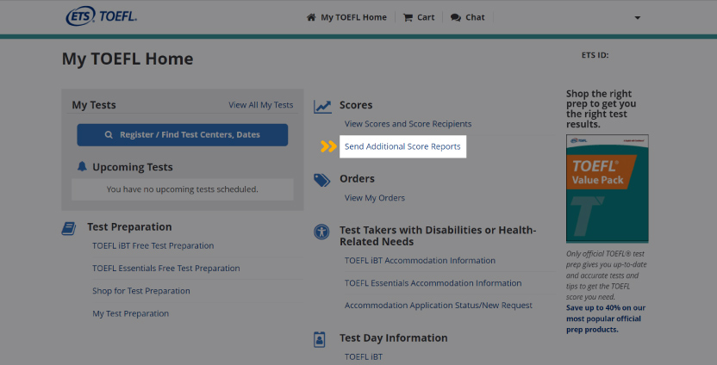Click the Upcoming Tests heading
The image size is (717, 365).
pos(133,167)
